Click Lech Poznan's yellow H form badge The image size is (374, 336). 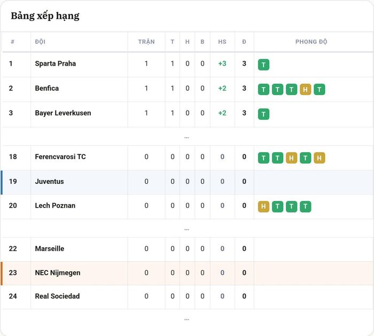pos(263,206)
